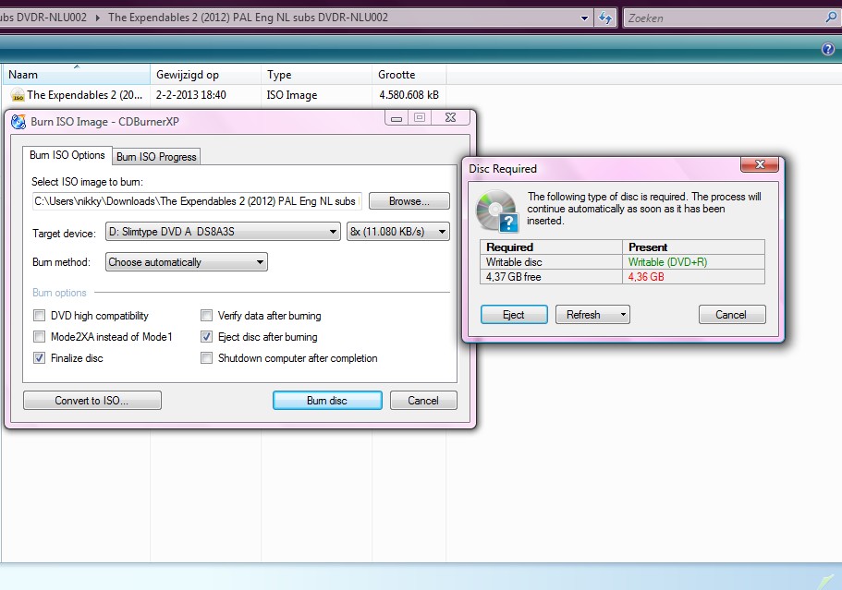Click the ISO Image type cell

pos(292,95)
